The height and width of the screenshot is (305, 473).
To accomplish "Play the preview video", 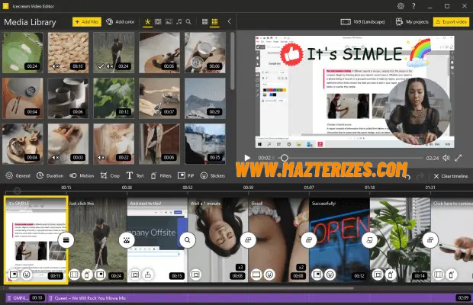I will click(247, 158).
